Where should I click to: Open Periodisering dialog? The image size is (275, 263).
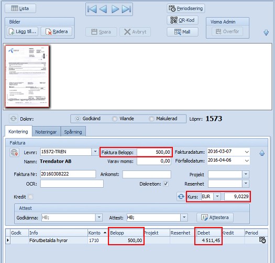pyautogui.click(x=186, y=8)
